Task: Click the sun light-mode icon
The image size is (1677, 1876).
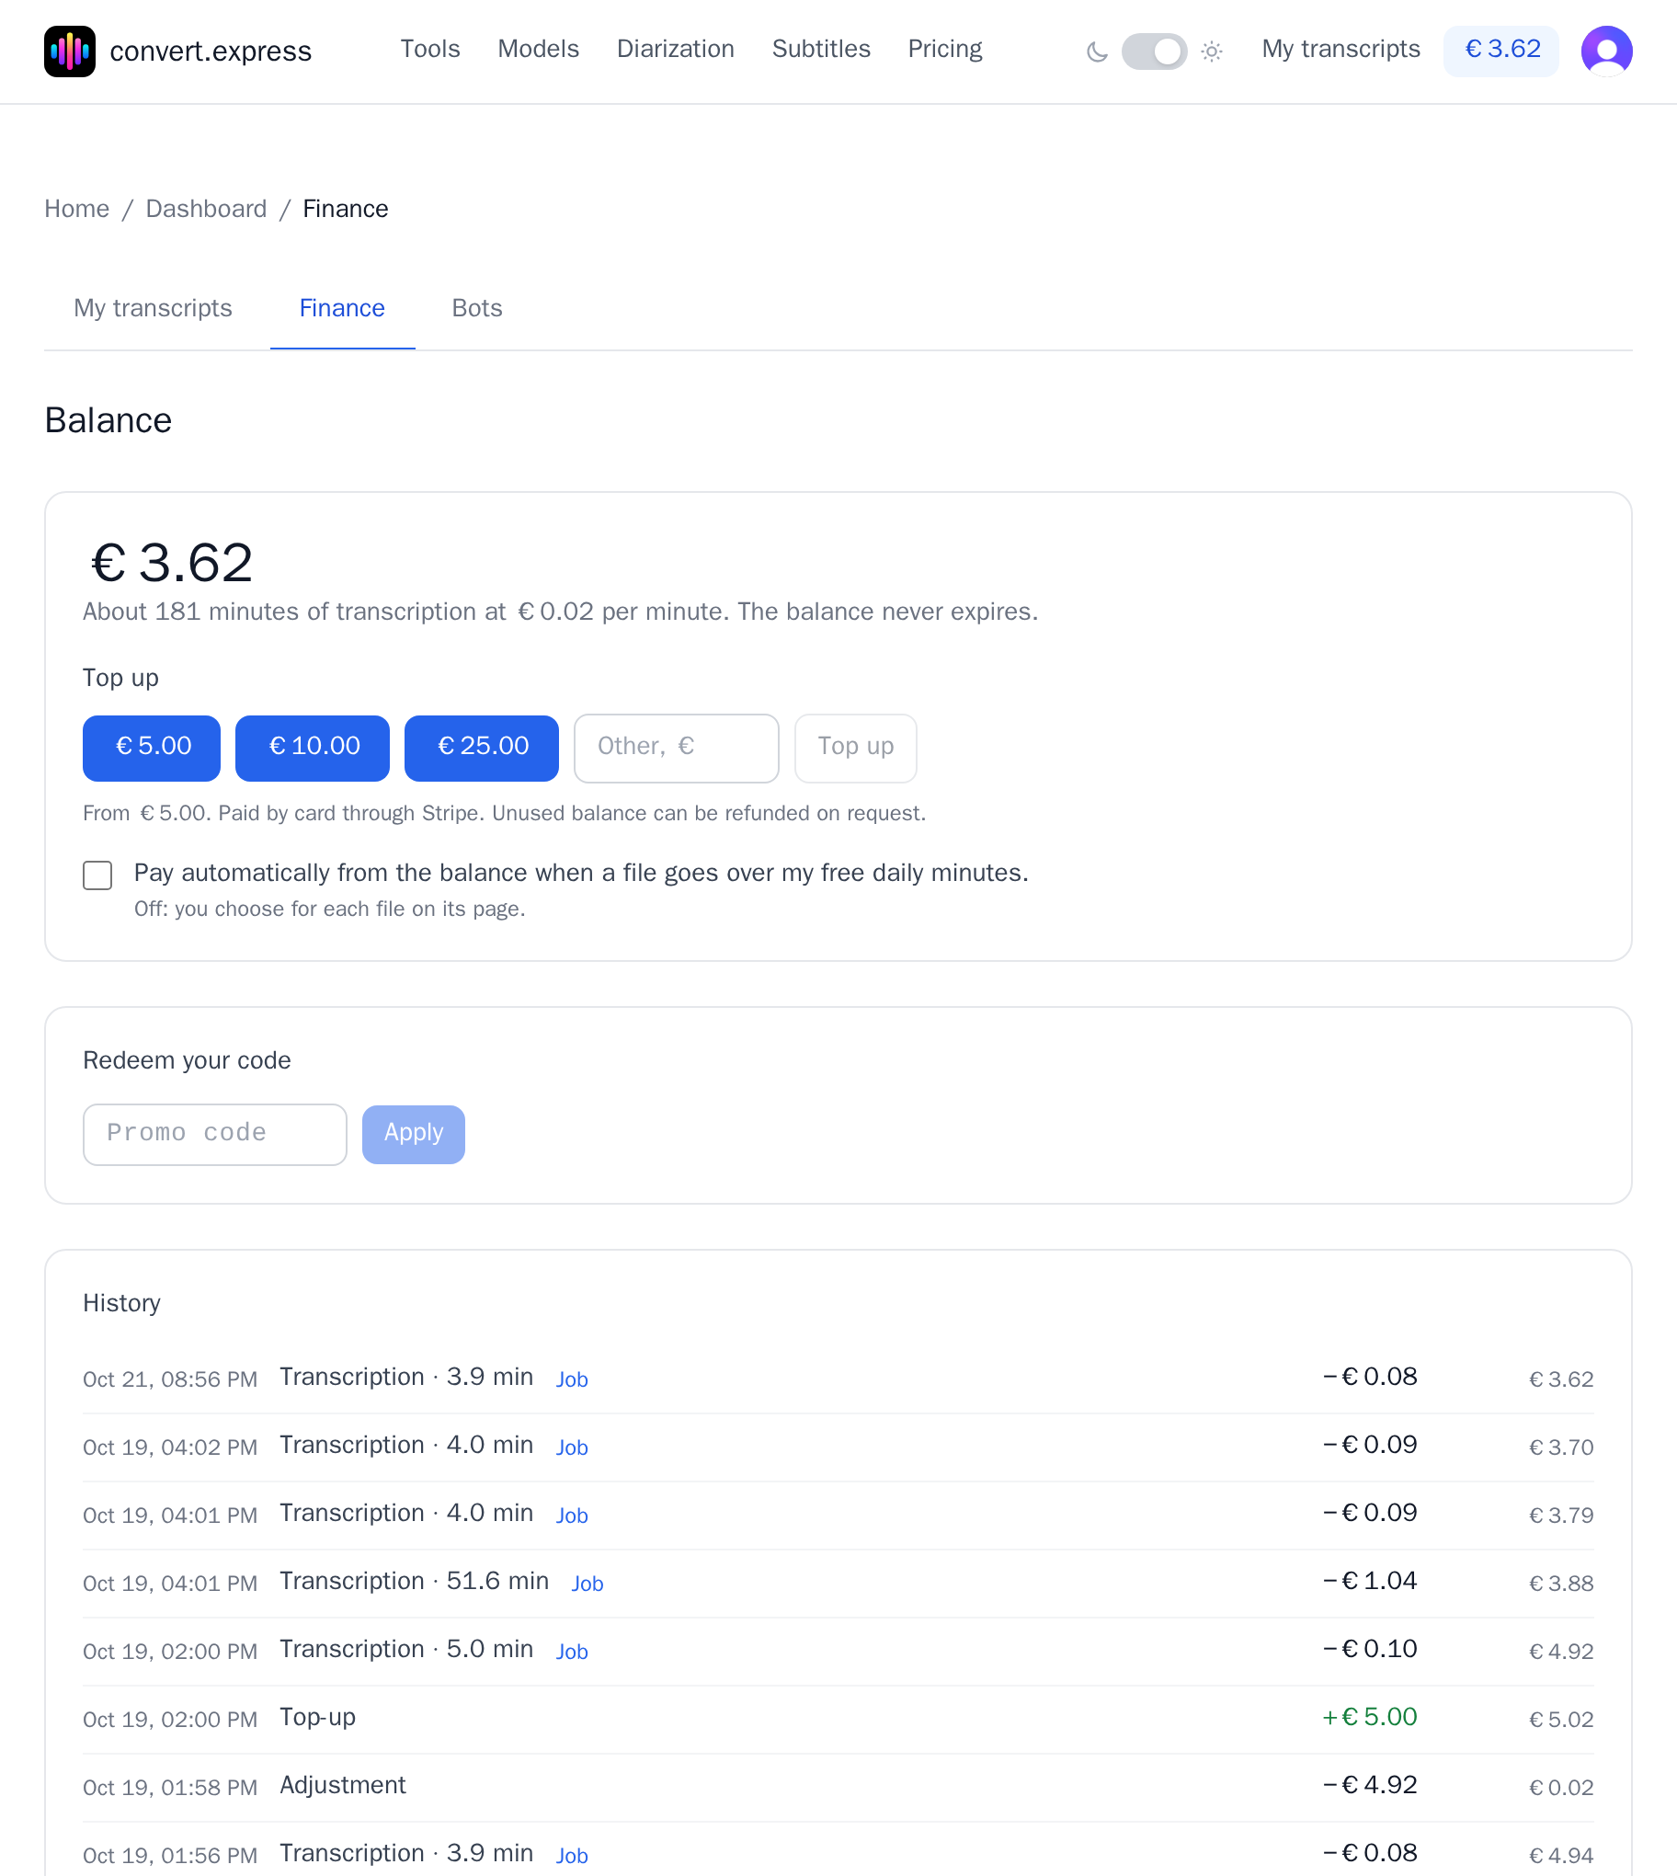Action: point(1212,51)
